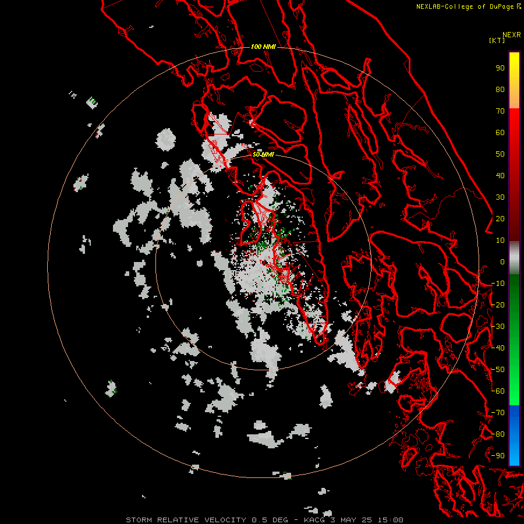
Task: Select the -70 knot scale label
Action: pos(498,413)
